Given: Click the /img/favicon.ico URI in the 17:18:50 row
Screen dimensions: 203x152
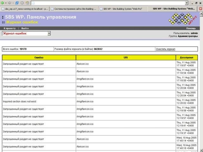Looking at the screenshot, I should [85, 79].
